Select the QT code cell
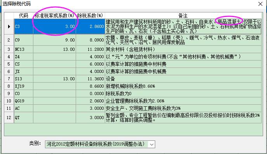Screen dimensions: 267x154 click(24, 118)
